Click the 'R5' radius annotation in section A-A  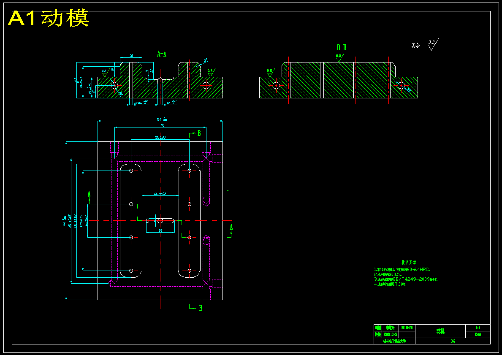(206, 60)
